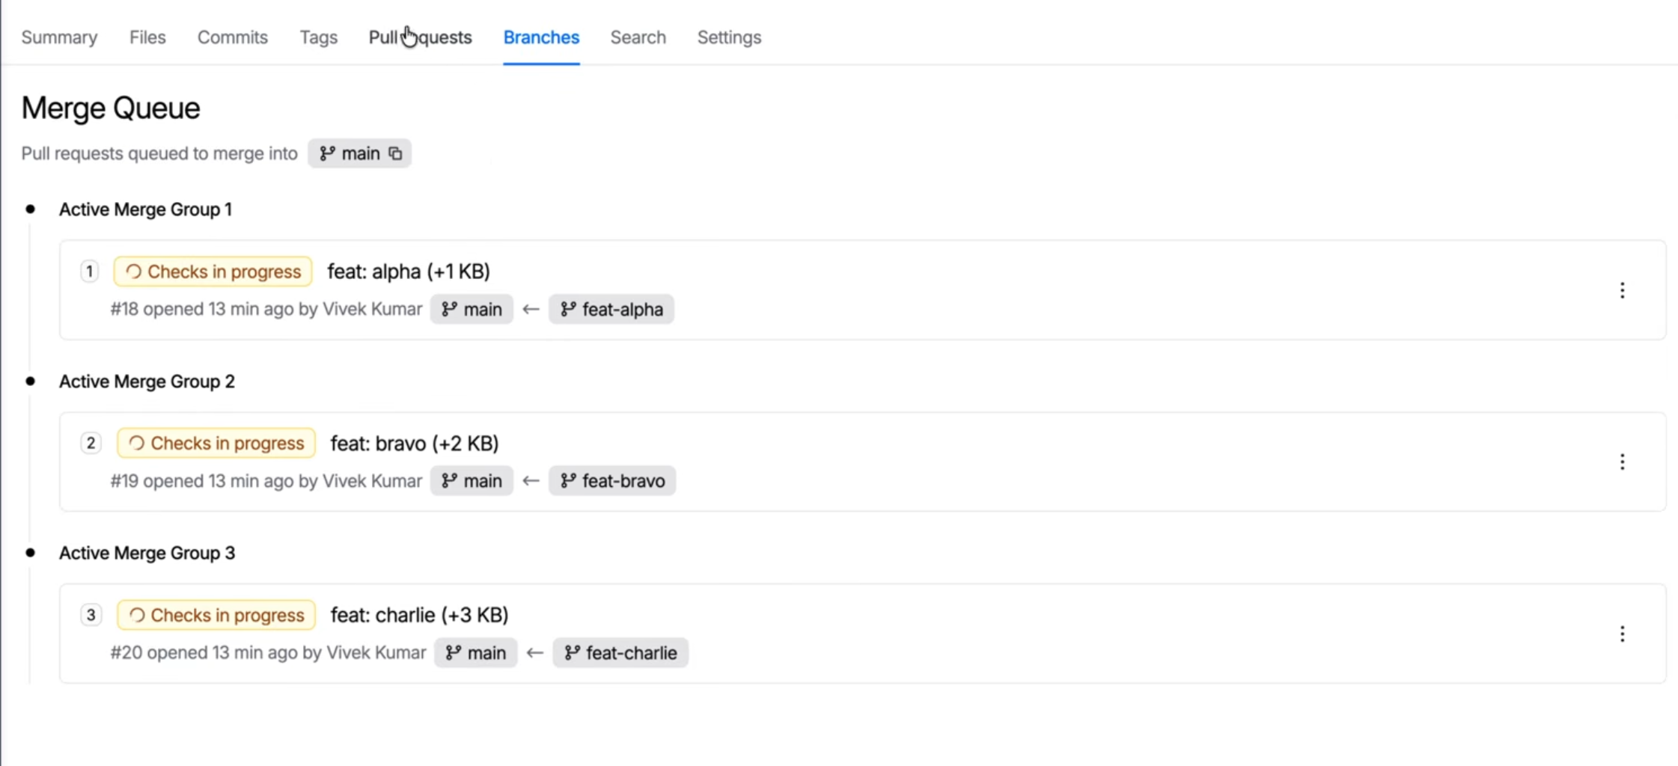Click the "#20 opened 13 min ago by Vivek Kumar" text
Image resolution: width=1678 pixels, height=766 pixels.
point(269,653)
